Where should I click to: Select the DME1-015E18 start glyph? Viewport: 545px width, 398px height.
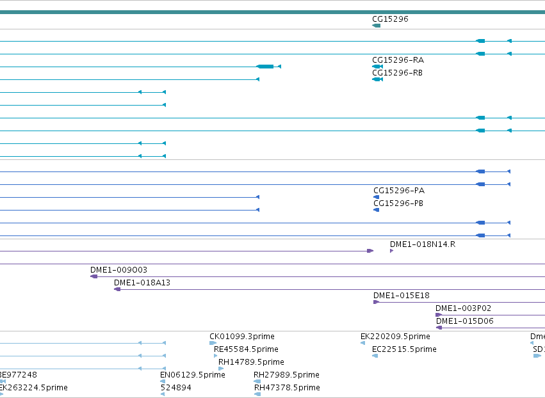[376, 302]
